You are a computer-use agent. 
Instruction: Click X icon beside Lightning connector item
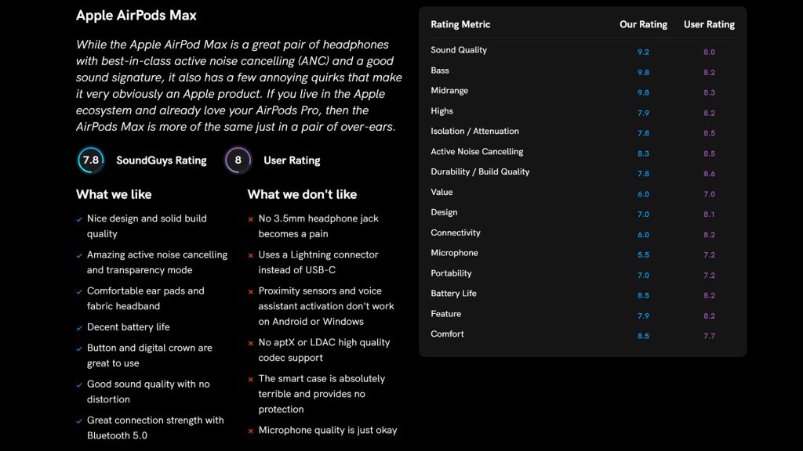251,256
